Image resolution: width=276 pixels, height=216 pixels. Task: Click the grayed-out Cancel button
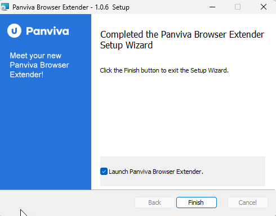point(247,202)
